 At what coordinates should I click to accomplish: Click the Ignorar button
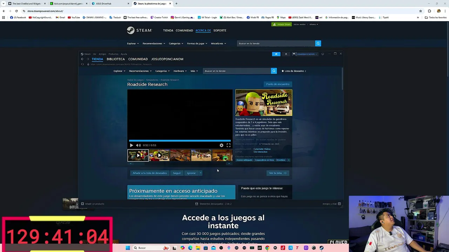tap(191, 173)
